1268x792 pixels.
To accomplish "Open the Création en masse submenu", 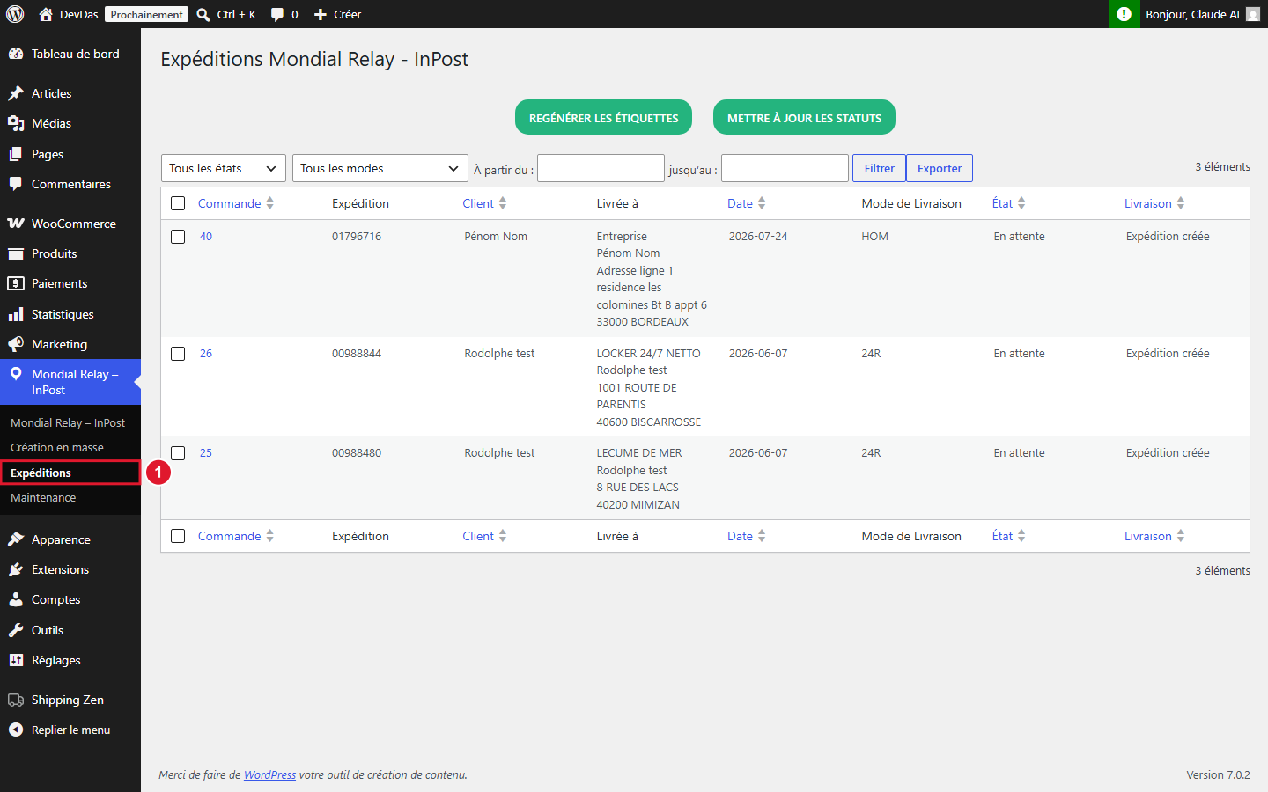I will [x=57, y=447].
